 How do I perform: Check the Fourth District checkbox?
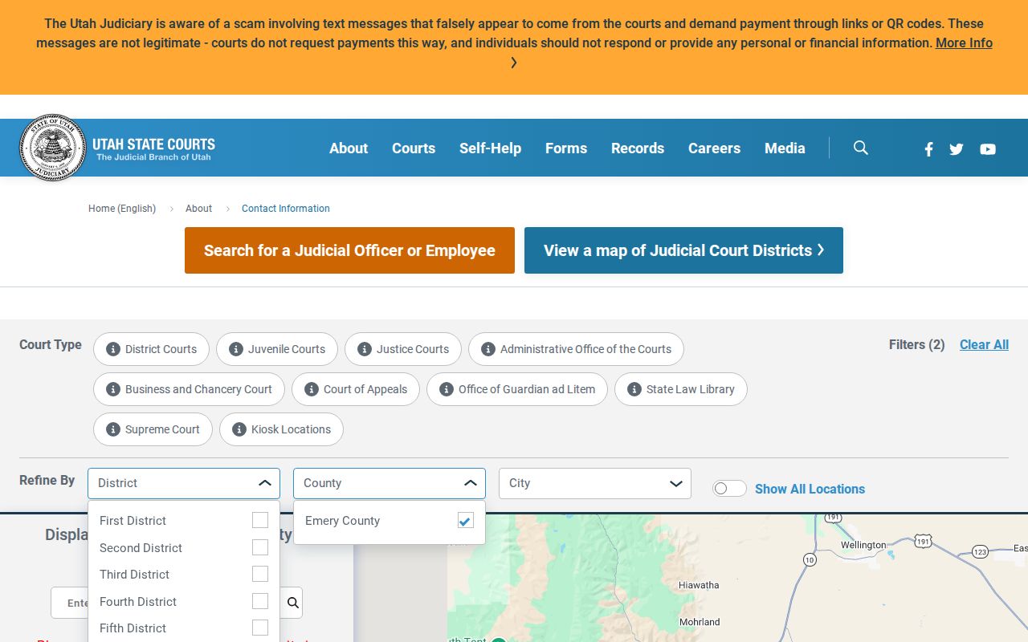260,601
